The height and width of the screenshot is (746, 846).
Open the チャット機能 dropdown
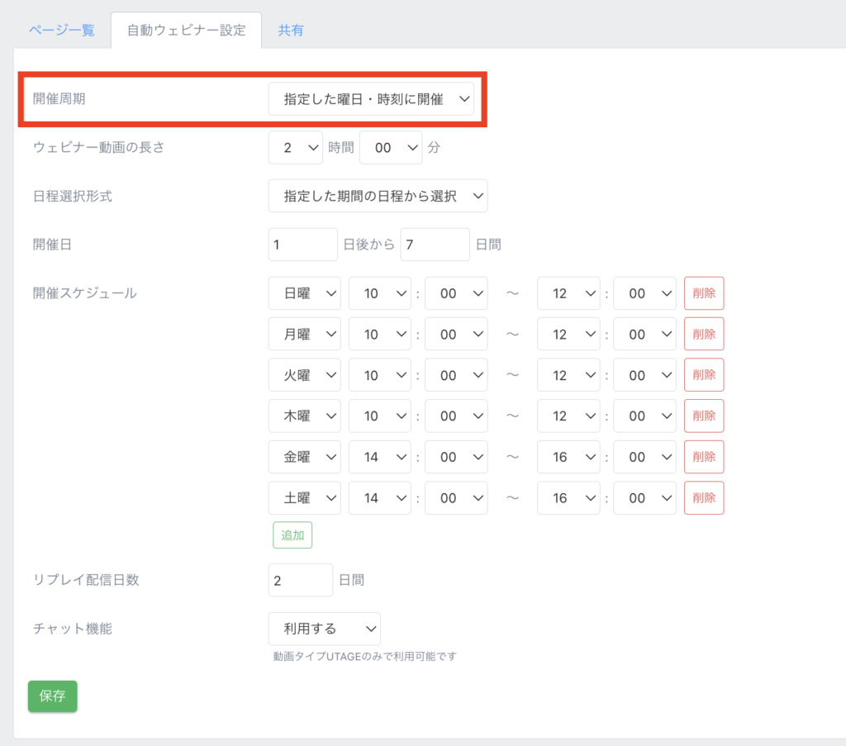click(324, 629)
